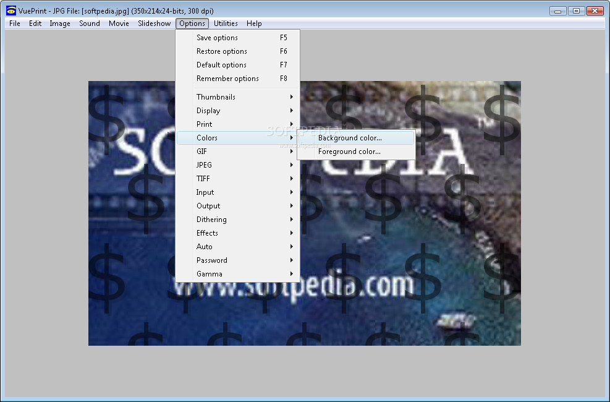Minimize the VuePrint window

pos(558,11)
